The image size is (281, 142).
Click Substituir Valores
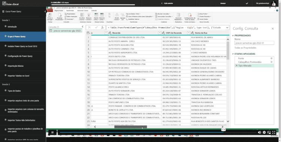(x=133, y=19)
